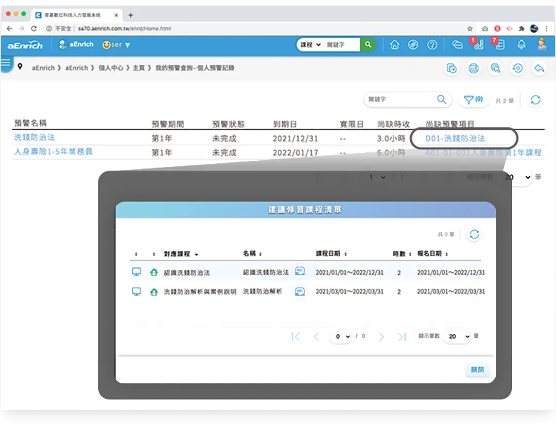Click the back arrow icon in breadcrumb toolbar
The width and height of the screenshot is (556, 425).
[x=538, y=69]
